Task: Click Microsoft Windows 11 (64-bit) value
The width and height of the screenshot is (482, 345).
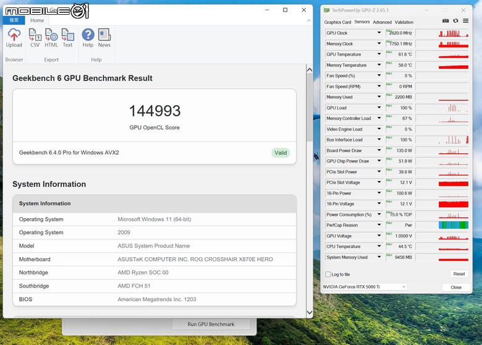Action: point(154,219)
